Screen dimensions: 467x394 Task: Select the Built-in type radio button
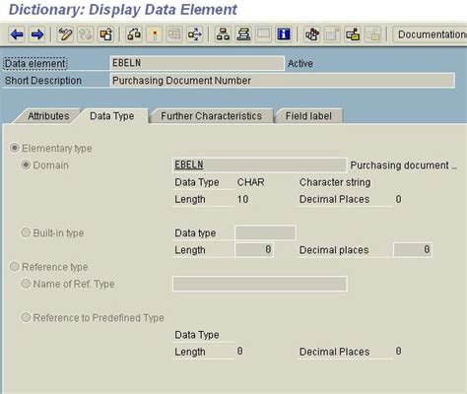(x=26, y=232)
